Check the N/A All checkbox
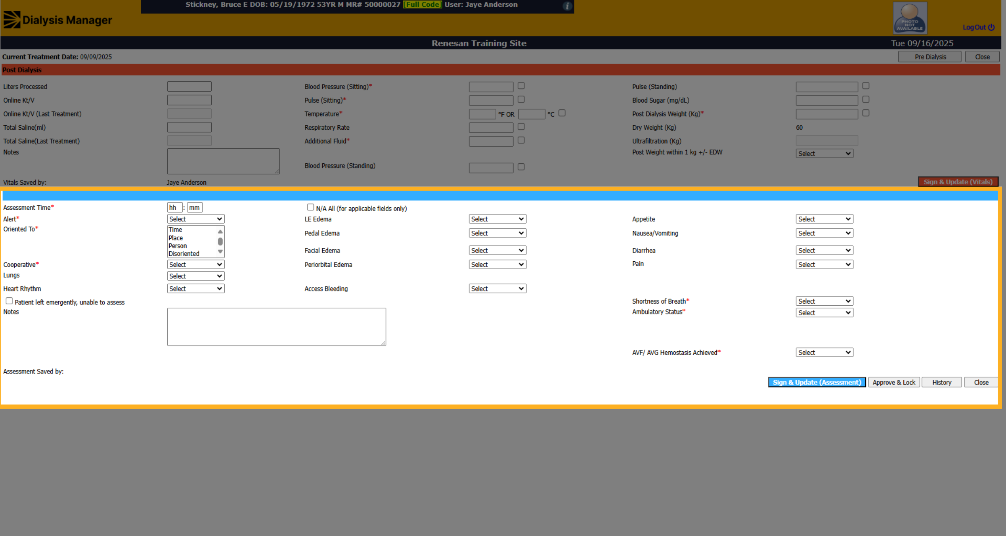The height and width of the screenshot is (536, 1006). tap(310, 207)
